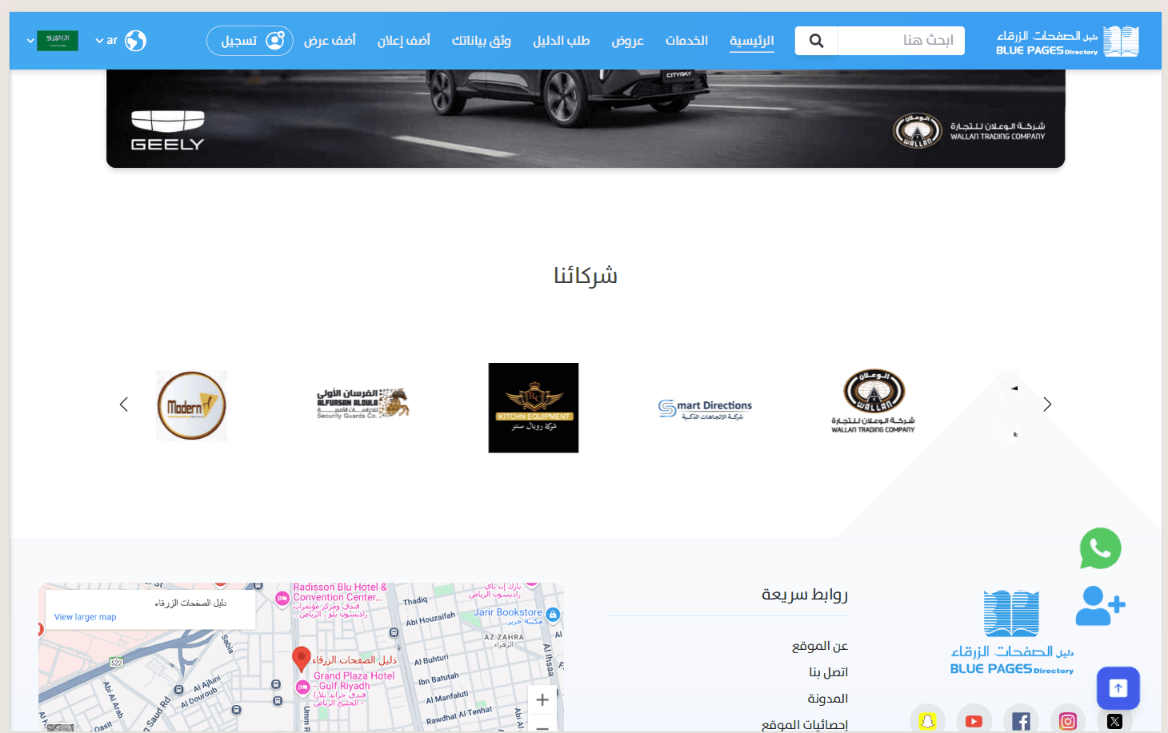Click the user icon in the تسجيل button

point(275,41)
